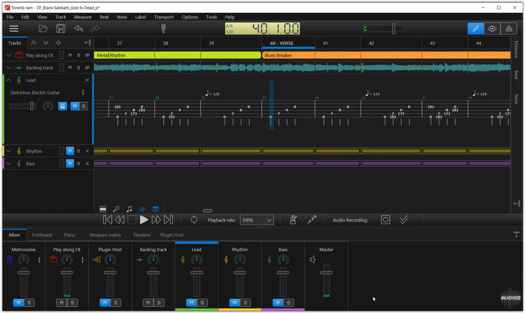Open the Measure menu

83,17
